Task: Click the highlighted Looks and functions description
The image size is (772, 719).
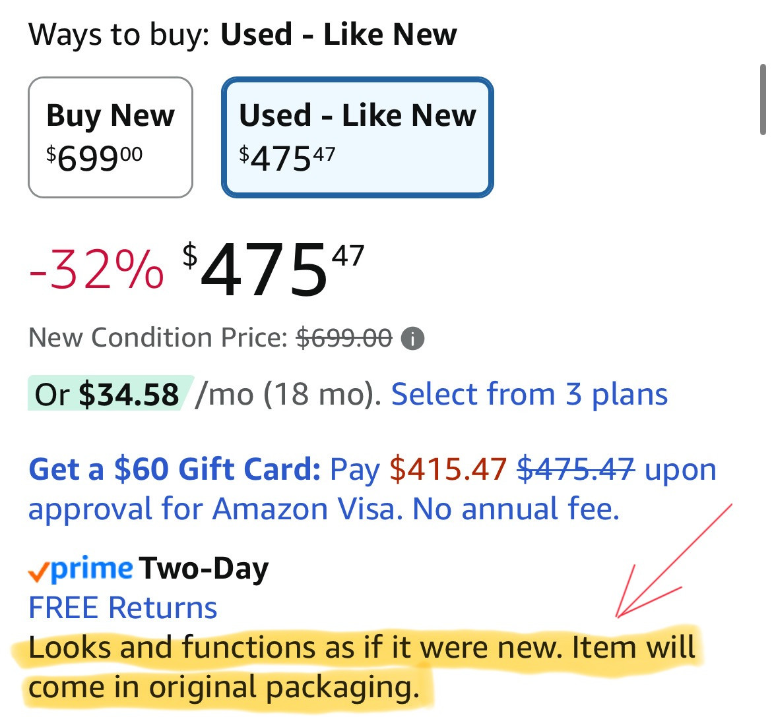Action: click(x=362, y=647)
